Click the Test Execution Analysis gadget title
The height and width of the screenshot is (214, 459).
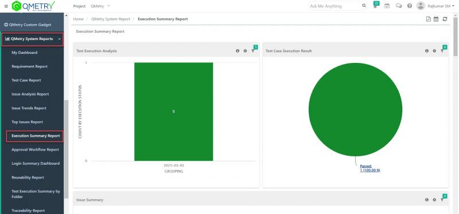(96, 51)
